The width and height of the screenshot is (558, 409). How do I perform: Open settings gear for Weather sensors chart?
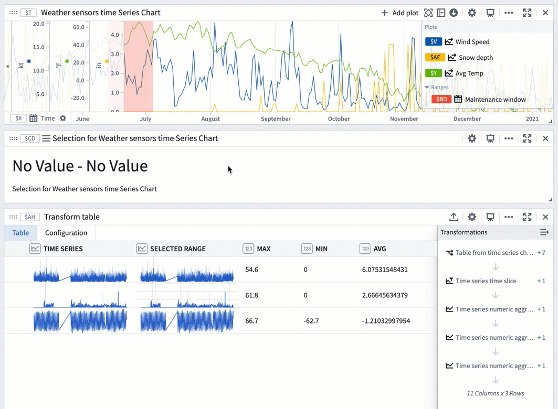[x=472, y=13]
